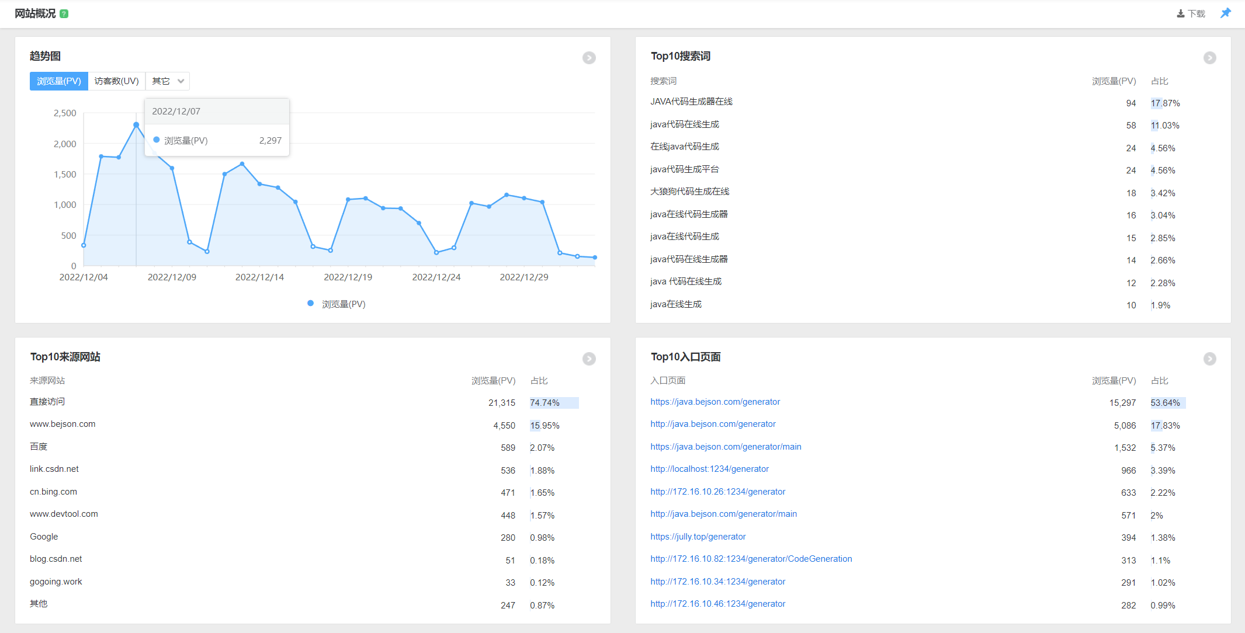
Task: Click the blue pin icon
Action: coord(1226,13)
